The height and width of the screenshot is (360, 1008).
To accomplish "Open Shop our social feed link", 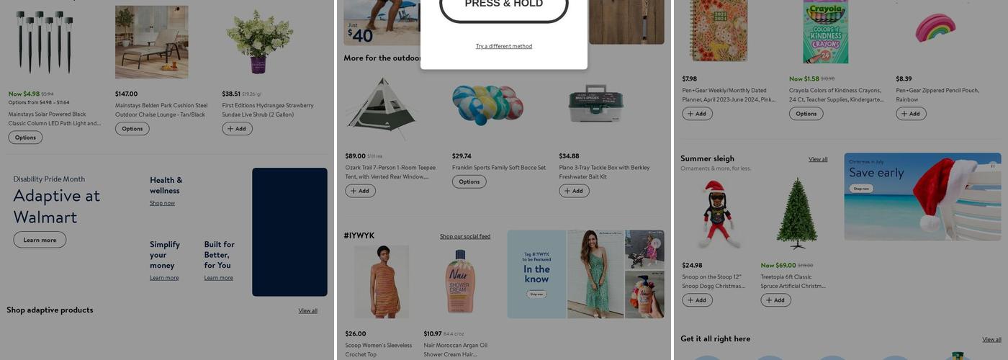I will [465, 236].
